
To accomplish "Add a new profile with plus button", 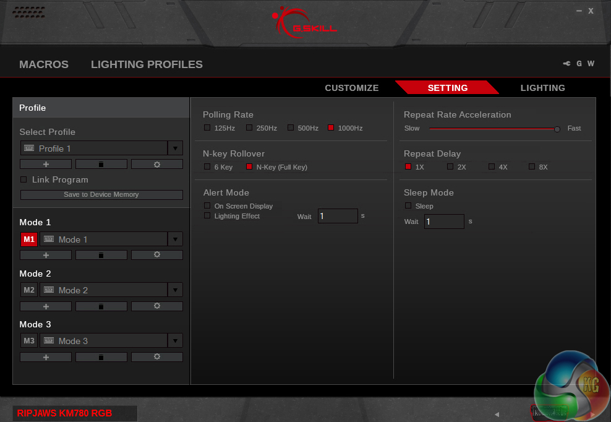I will pos(46,164).
